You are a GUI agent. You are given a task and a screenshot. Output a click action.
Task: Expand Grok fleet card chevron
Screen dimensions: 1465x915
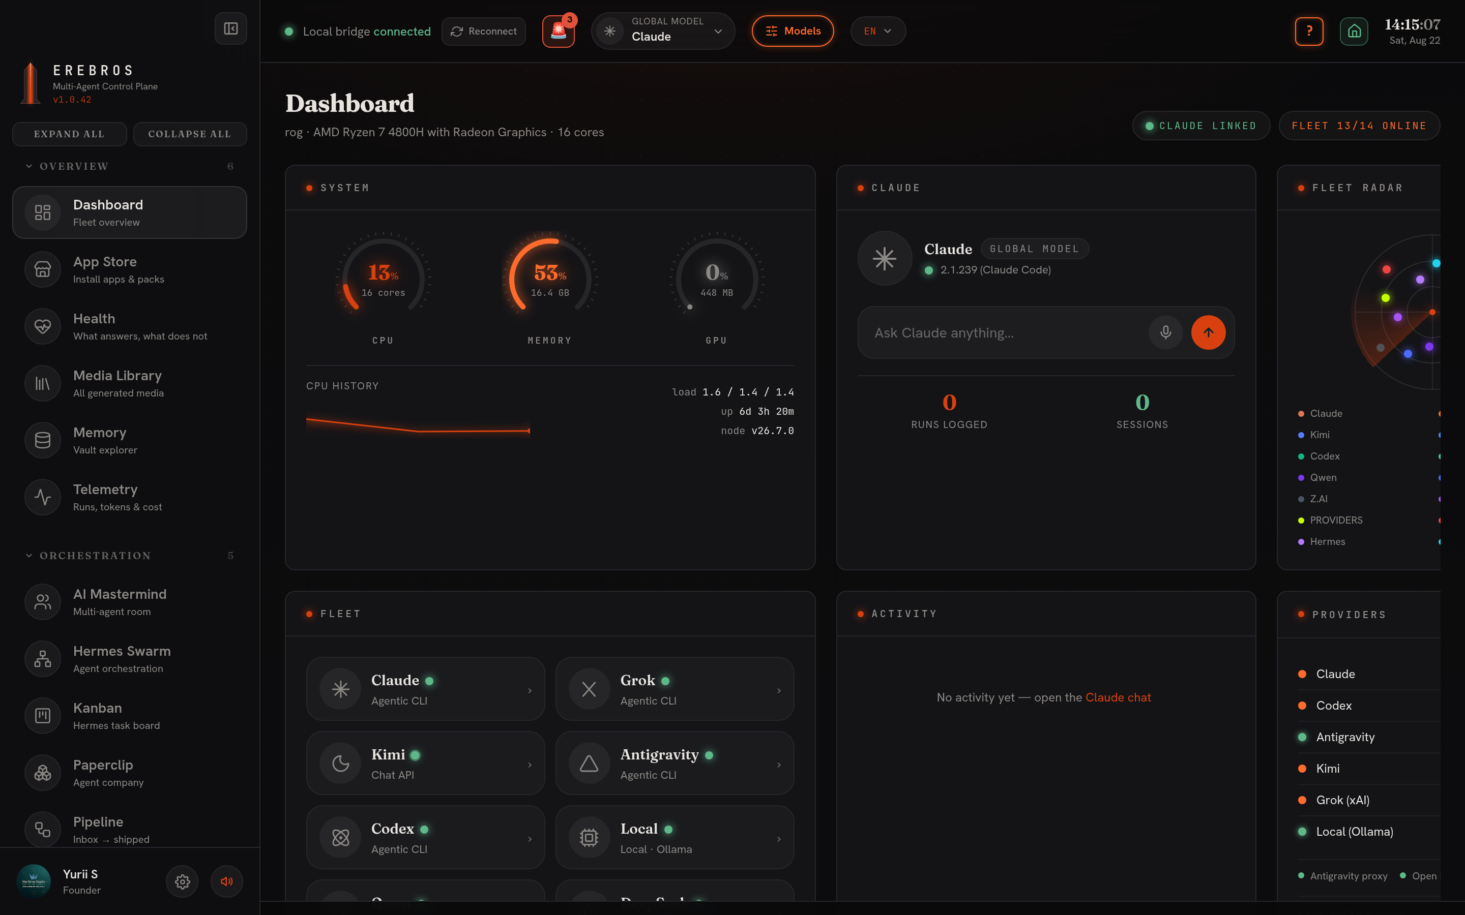pos(778,690)
